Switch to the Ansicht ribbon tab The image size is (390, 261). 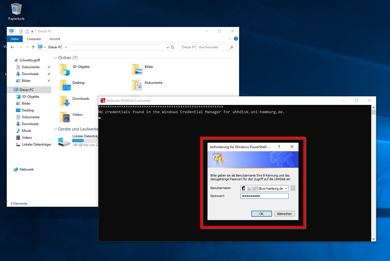coord(55,39)
